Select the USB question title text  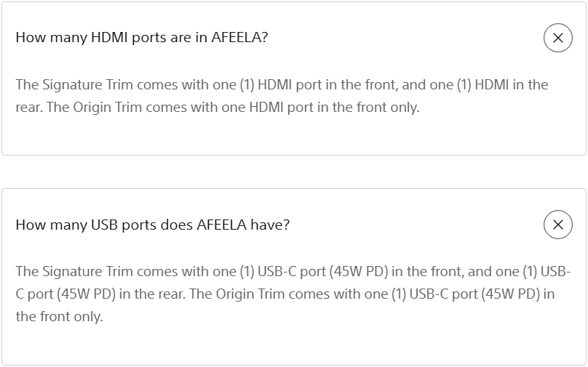153,225
